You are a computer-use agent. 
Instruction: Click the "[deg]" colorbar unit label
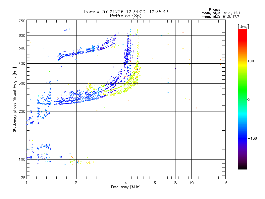point(243,27)
